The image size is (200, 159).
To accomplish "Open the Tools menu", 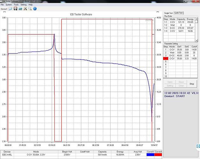I will pos(16,5).
